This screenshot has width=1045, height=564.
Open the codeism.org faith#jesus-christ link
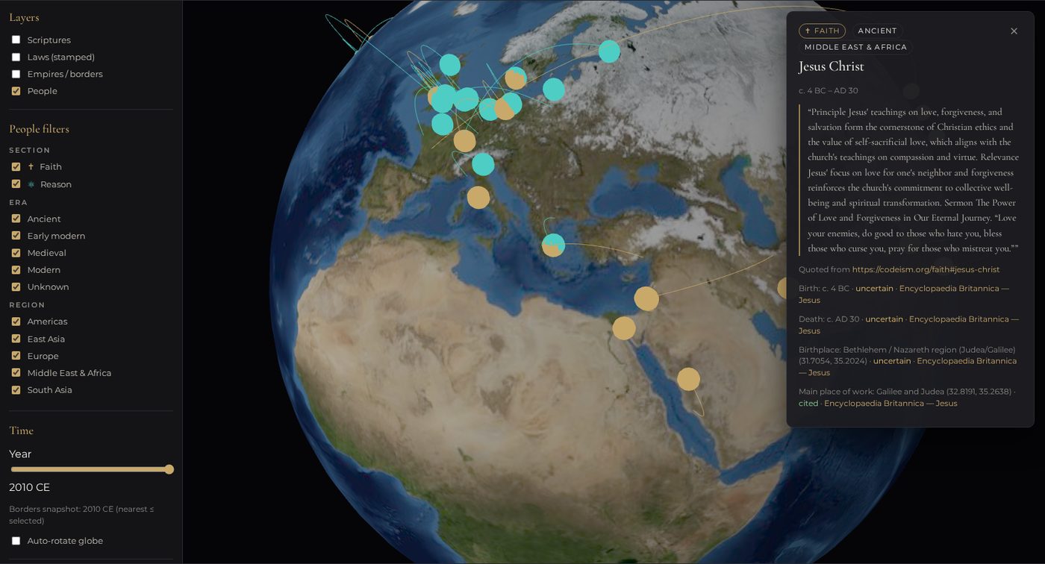(x=926, y=269)
